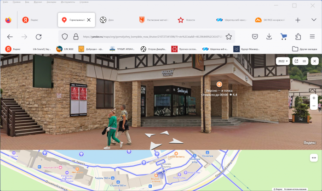Open the Шерегеш веб-к... bookmark
Viewport: 322px width, 191px height.
pyautogui.click(x=215, y=49)
